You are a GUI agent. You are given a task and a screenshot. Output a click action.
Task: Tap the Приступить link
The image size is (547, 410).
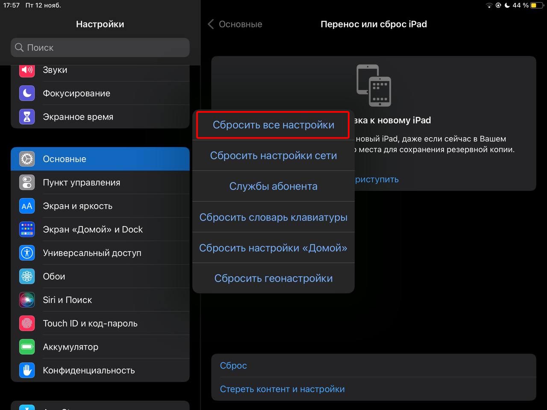tap(376, 179)
